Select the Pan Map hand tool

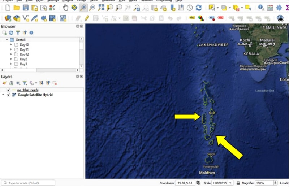66,8
